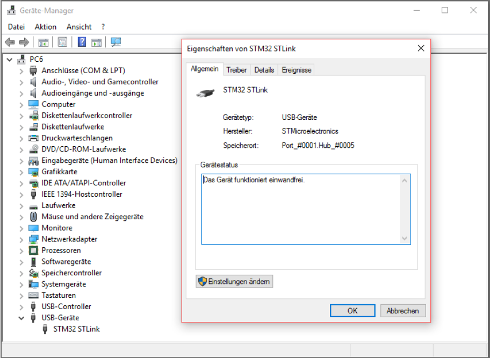Close the Eigenschaften von STM32 STLink dialog
The width and height of the screenshot is (490, 358).
421,48
